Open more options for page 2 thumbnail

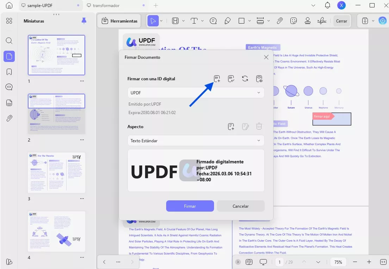click(x=82, y=140)
